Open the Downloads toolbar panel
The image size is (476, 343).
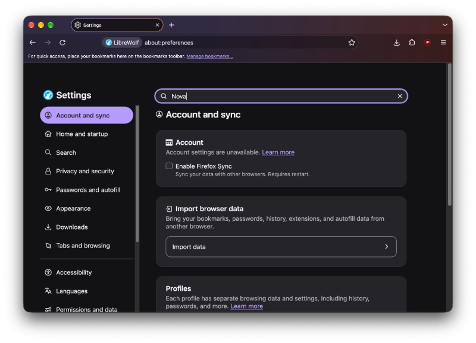point(396,43)
